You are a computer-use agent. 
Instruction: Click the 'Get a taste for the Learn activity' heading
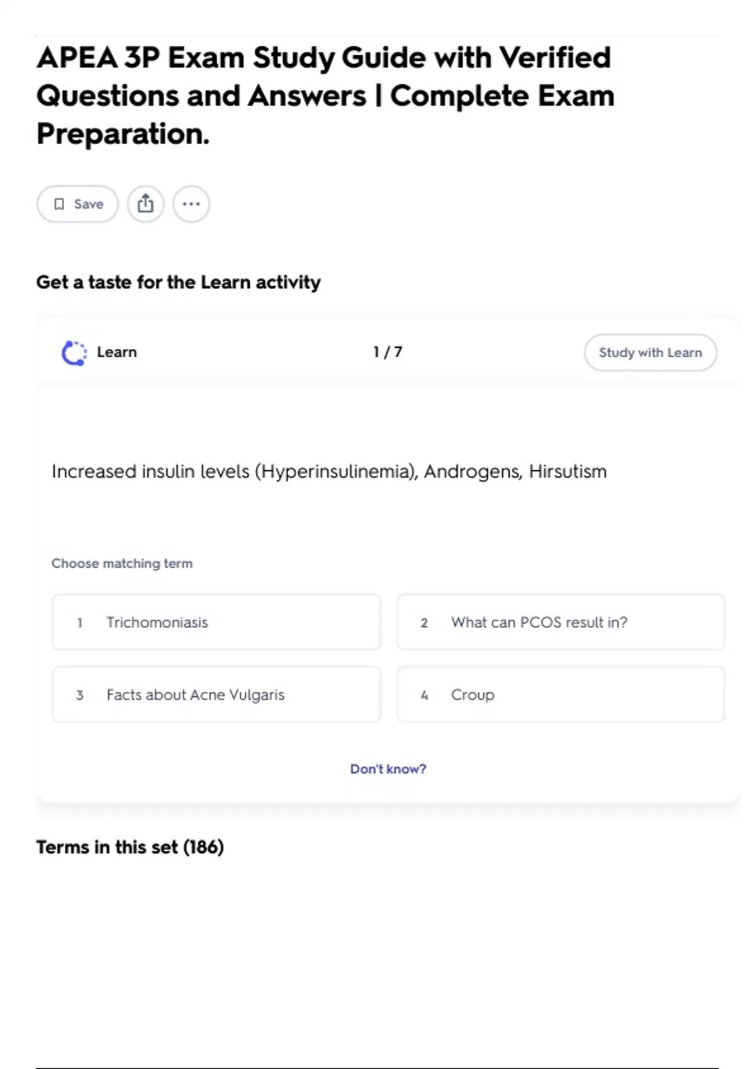tap(178, 282)
